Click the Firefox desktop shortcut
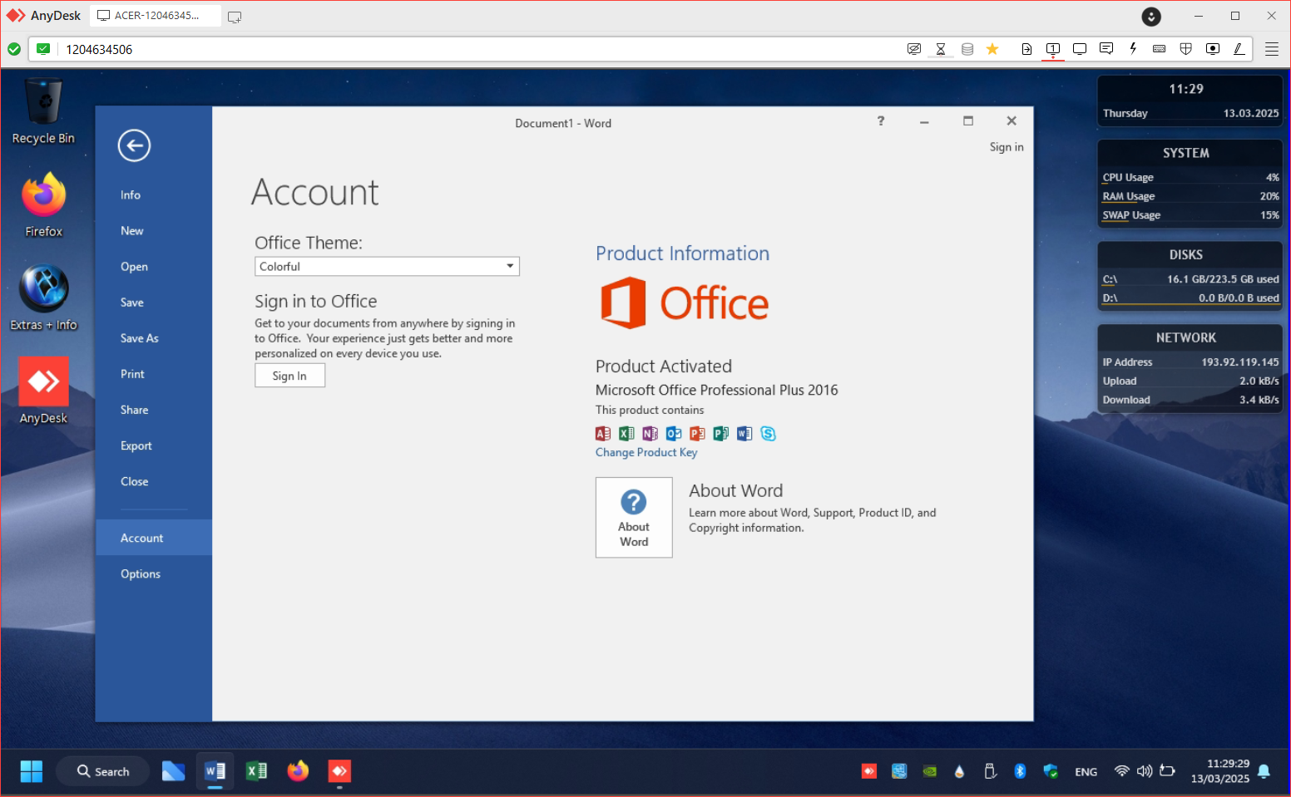1291x797 pixels. tap(43, 204)
